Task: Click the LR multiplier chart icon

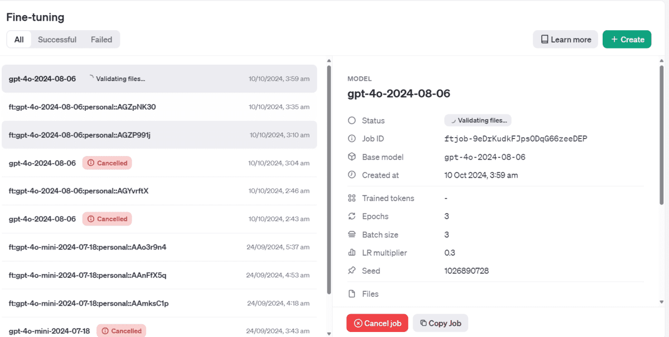Action: coord(351,253)
